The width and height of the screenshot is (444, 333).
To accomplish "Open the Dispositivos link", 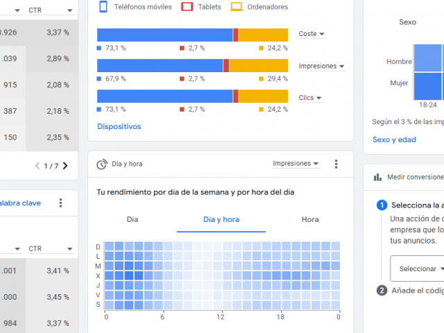I will click(119, 127).
